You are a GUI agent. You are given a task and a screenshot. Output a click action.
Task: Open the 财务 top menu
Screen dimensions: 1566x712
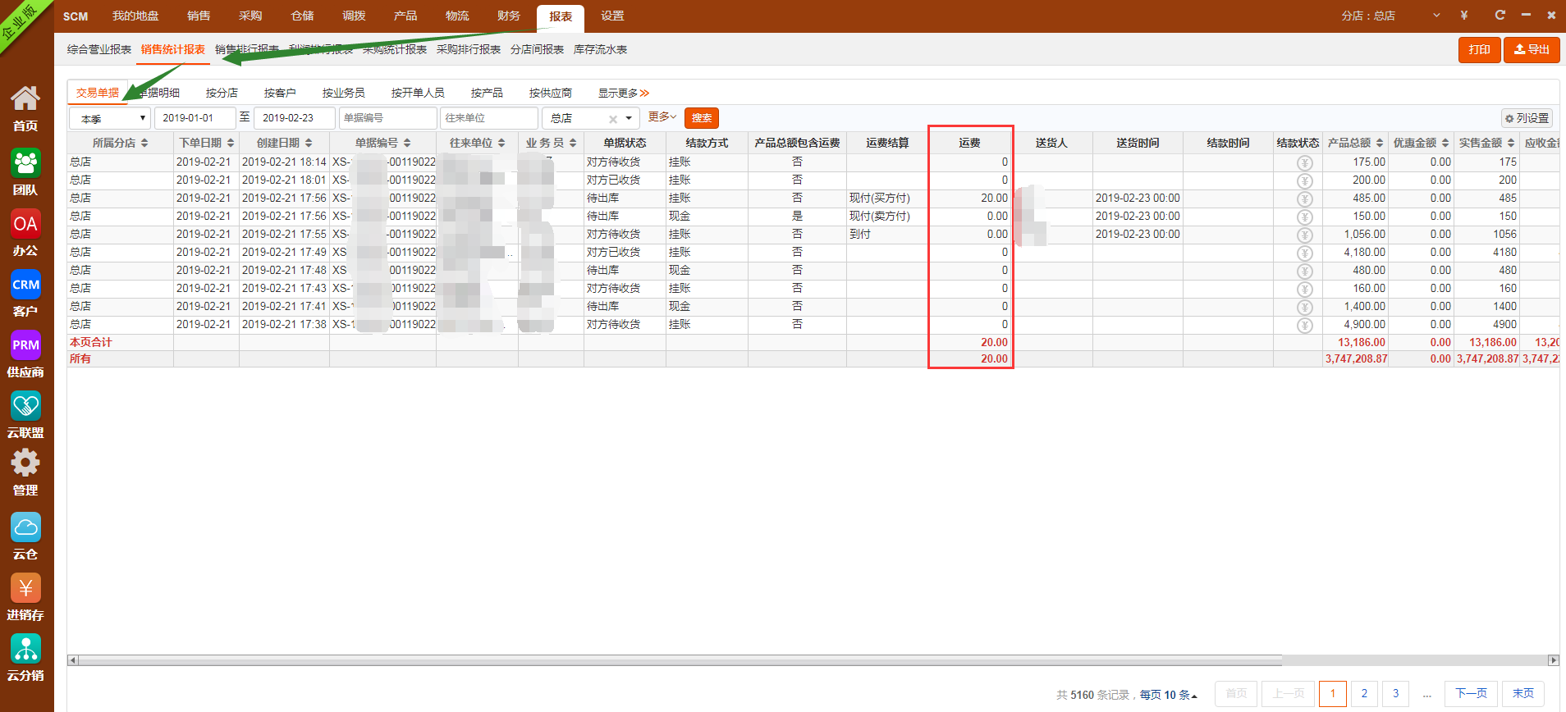coord(509,16)
